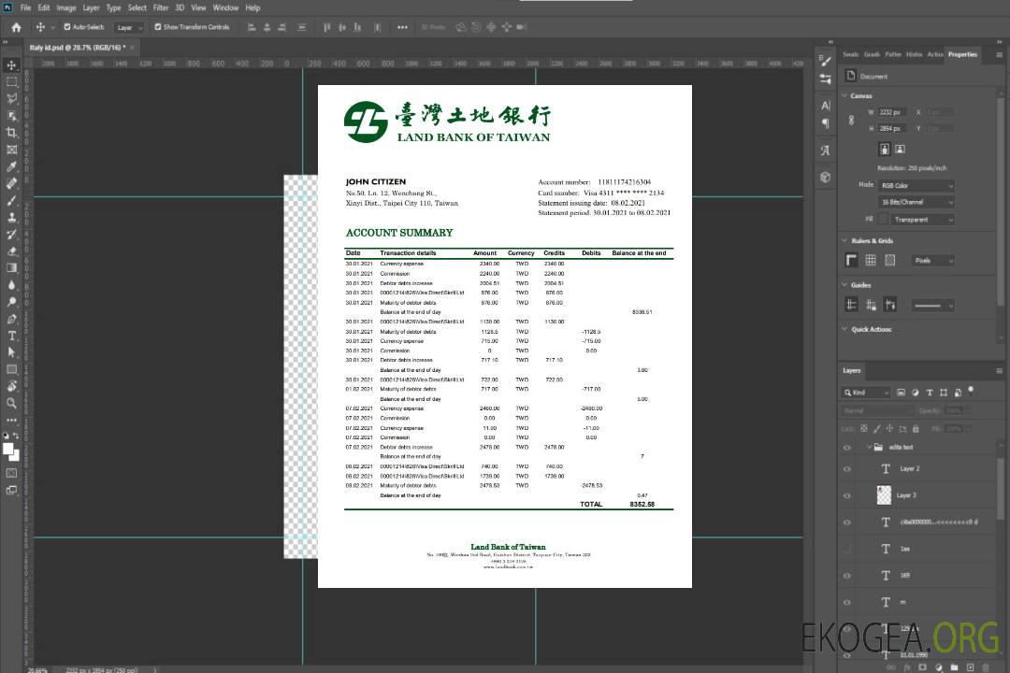Select the Eraser tool

(x=11, y=251)
